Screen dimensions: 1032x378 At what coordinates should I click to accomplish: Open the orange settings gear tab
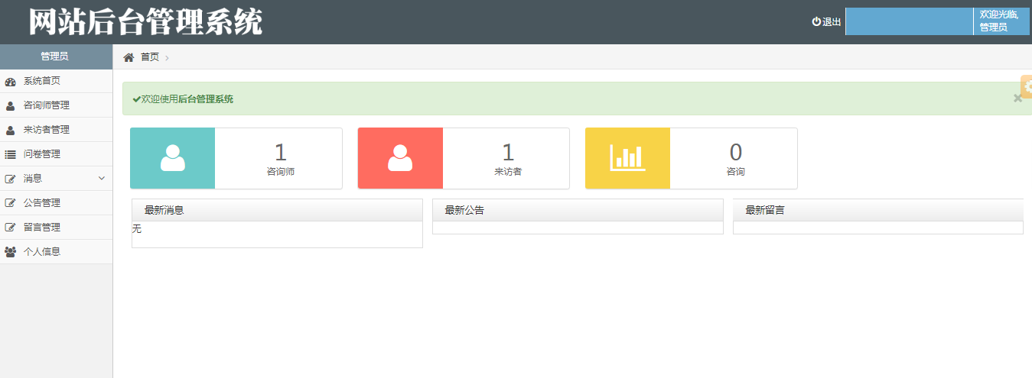pyautogui.click(x=1027, y=87)
